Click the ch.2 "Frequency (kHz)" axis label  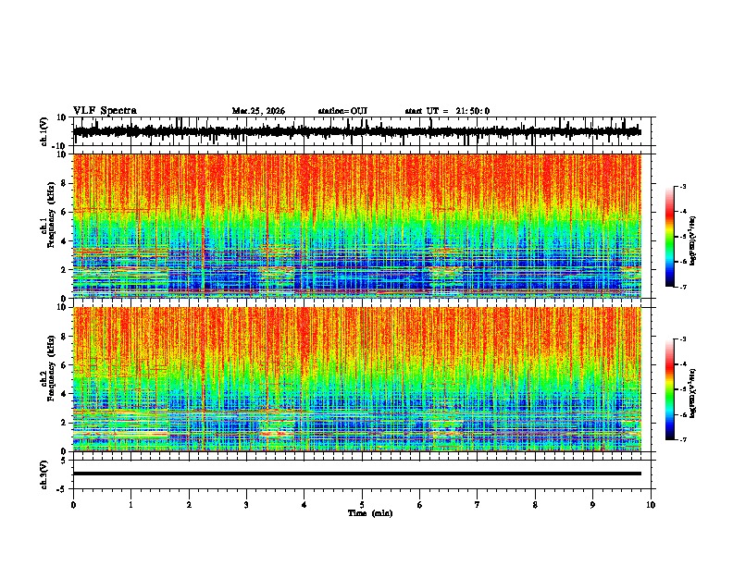51,368
